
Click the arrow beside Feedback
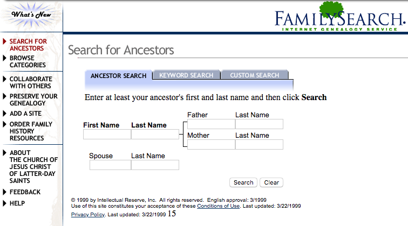tap(5, 192)
